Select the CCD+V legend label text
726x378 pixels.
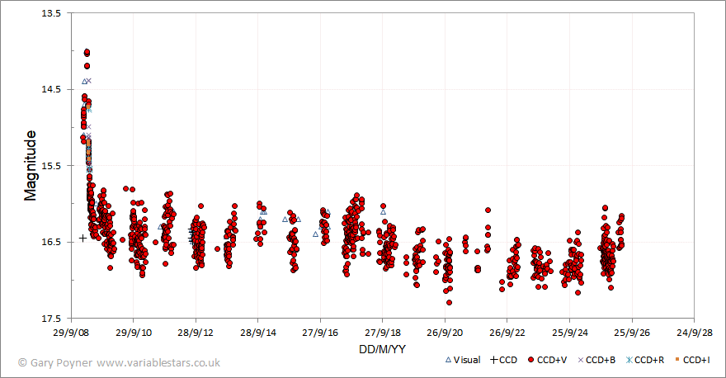click(552, 360)
